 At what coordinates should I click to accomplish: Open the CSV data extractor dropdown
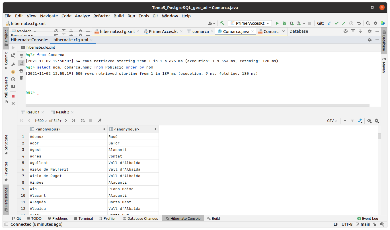(x=332, y=121)
